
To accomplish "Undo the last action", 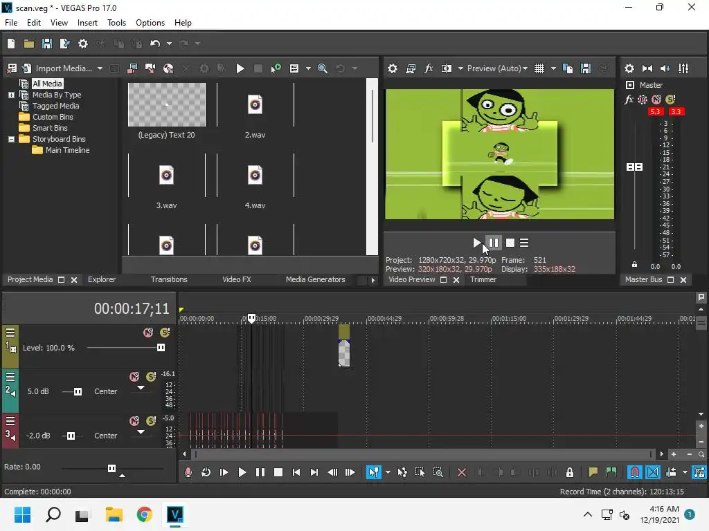I will click(155, 44).
